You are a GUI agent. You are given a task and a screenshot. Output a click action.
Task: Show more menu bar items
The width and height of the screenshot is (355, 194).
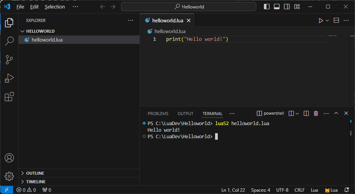[x=76, y=7]
